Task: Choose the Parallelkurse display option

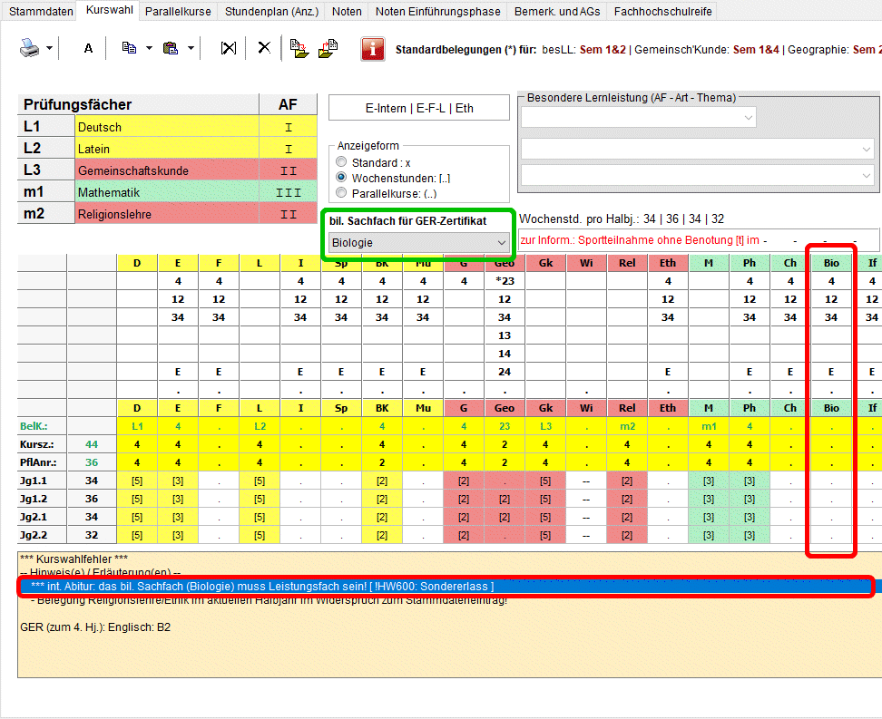Action: click(341, 192)
